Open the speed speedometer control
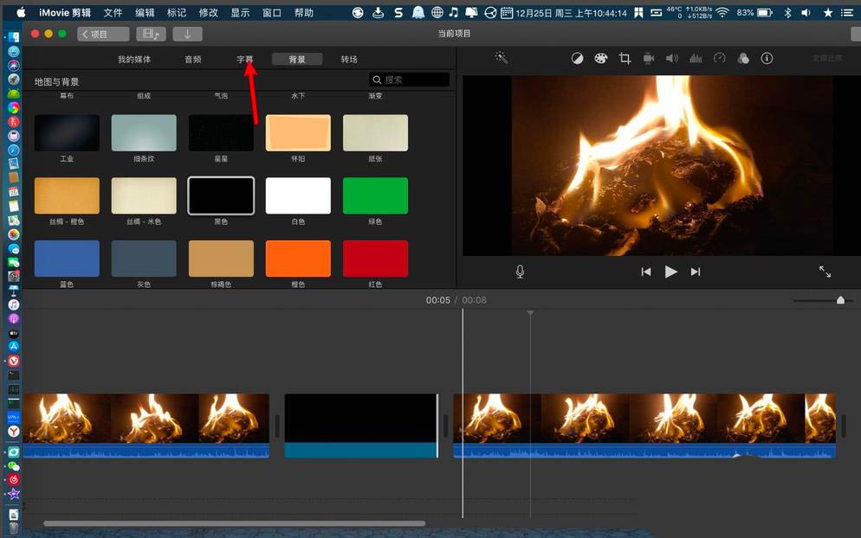Image resolution: width=861 pixels, height=538 pixels. pos(719,59)
